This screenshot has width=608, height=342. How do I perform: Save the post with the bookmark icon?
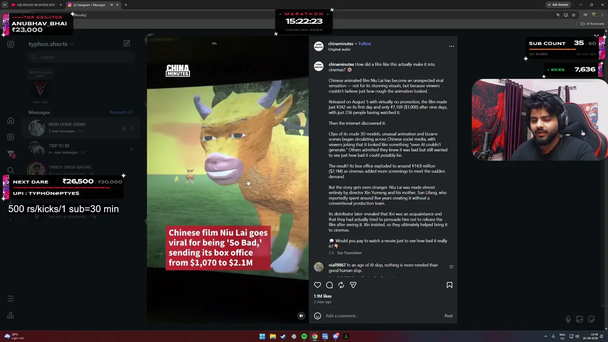click(449, 285)
